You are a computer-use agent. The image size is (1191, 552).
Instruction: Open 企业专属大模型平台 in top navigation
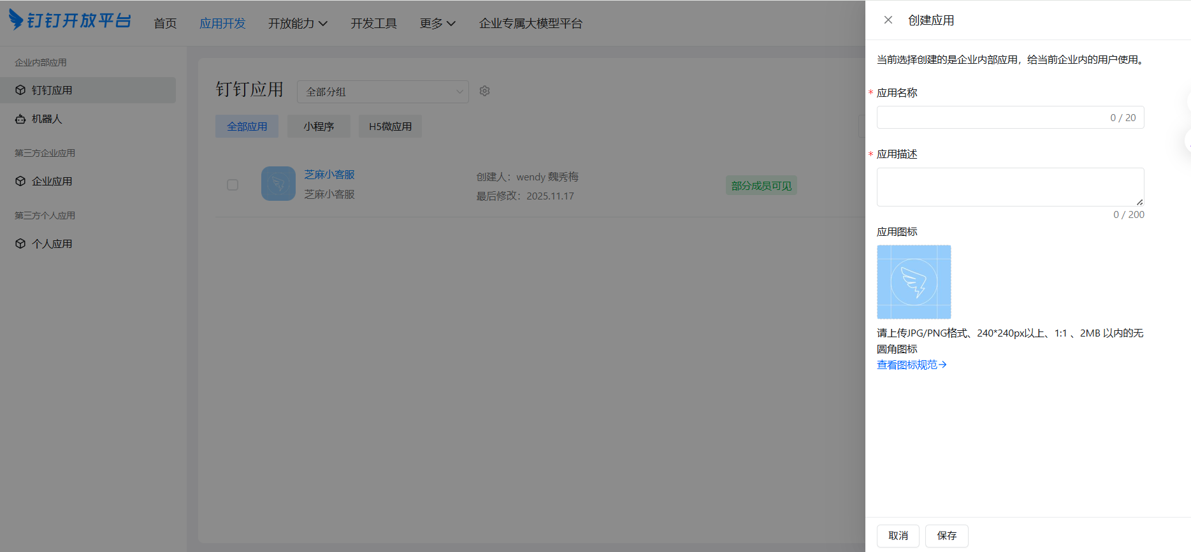click(531, 24)
